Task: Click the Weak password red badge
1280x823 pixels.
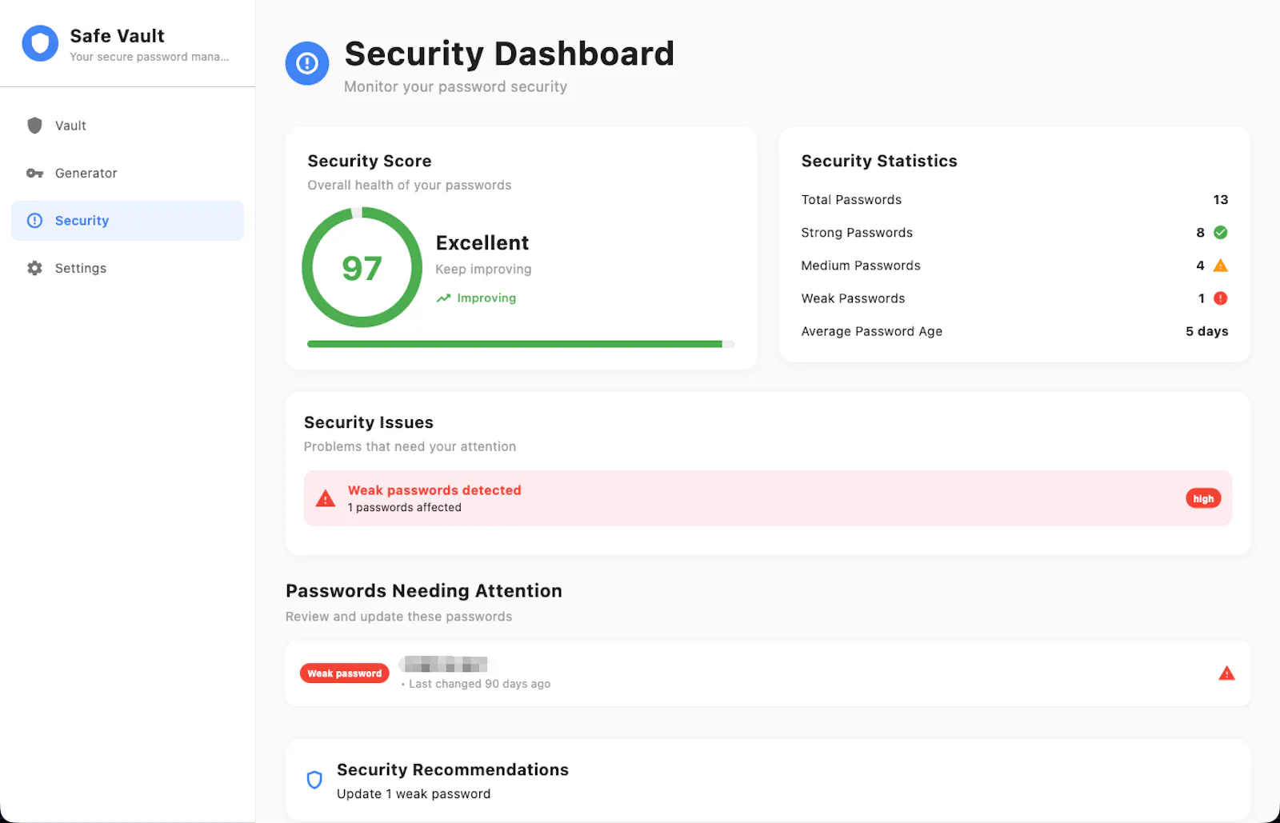Action: [345, 673]
